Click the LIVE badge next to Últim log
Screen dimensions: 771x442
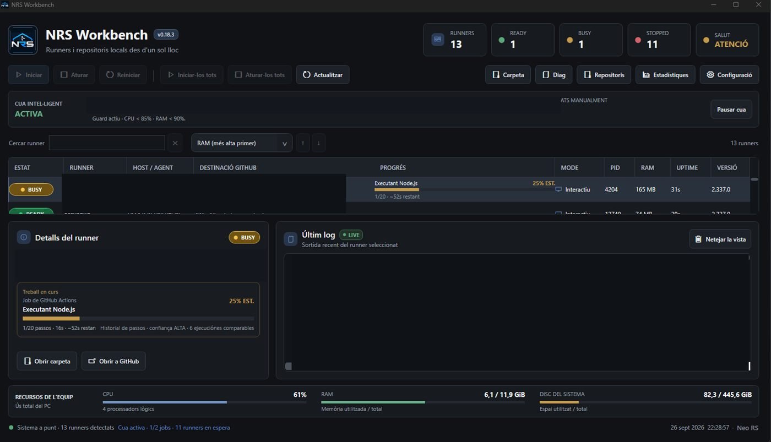351,235
